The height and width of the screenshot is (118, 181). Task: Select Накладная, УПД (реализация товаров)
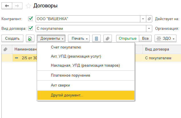click(86, 66)
